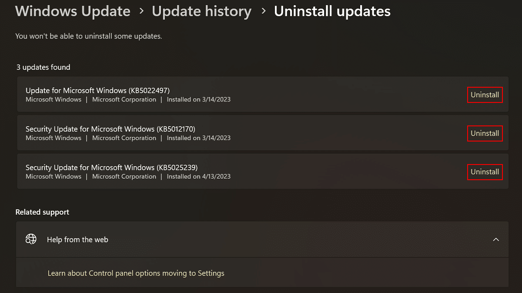This screenshot has height=293, width=522.
Task: Open Control panel options moving to Settings link
Action: point(136,273)
